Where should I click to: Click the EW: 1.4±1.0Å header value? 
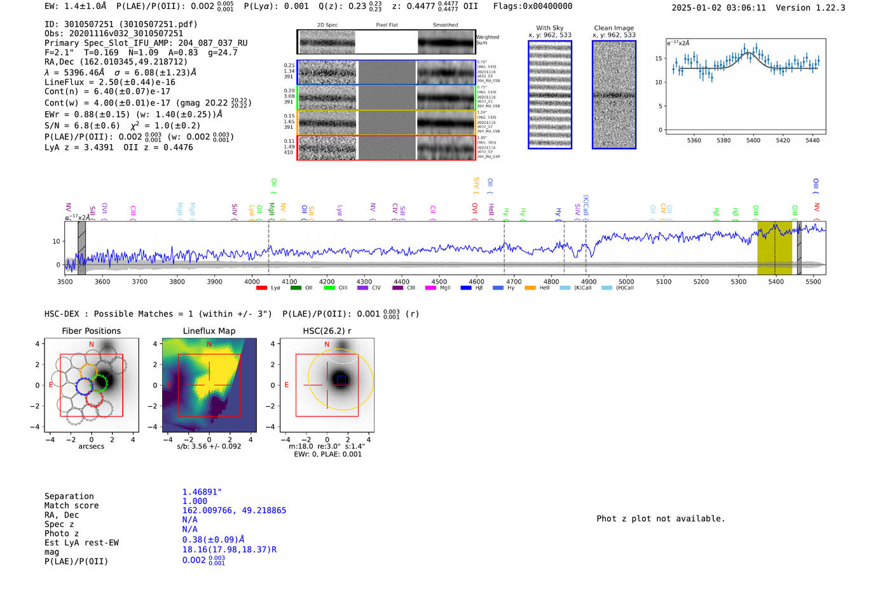click(x=76, y=6)
